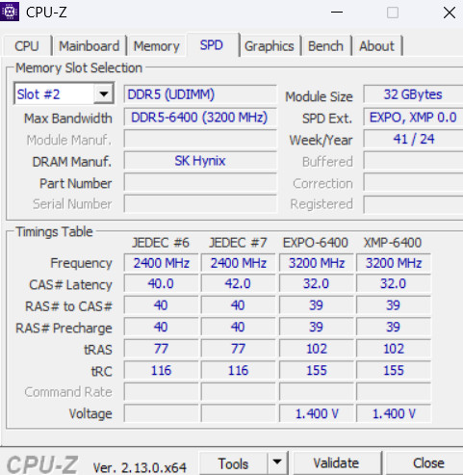
Task: Switch to the CPU tab
Action: pyautogui.click(x=27, y=46)
